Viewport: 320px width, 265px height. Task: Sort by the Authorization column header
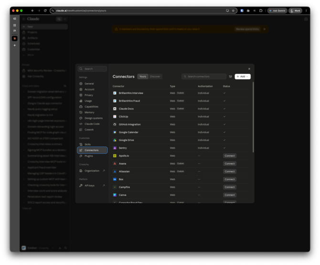(x=205, y=86)
